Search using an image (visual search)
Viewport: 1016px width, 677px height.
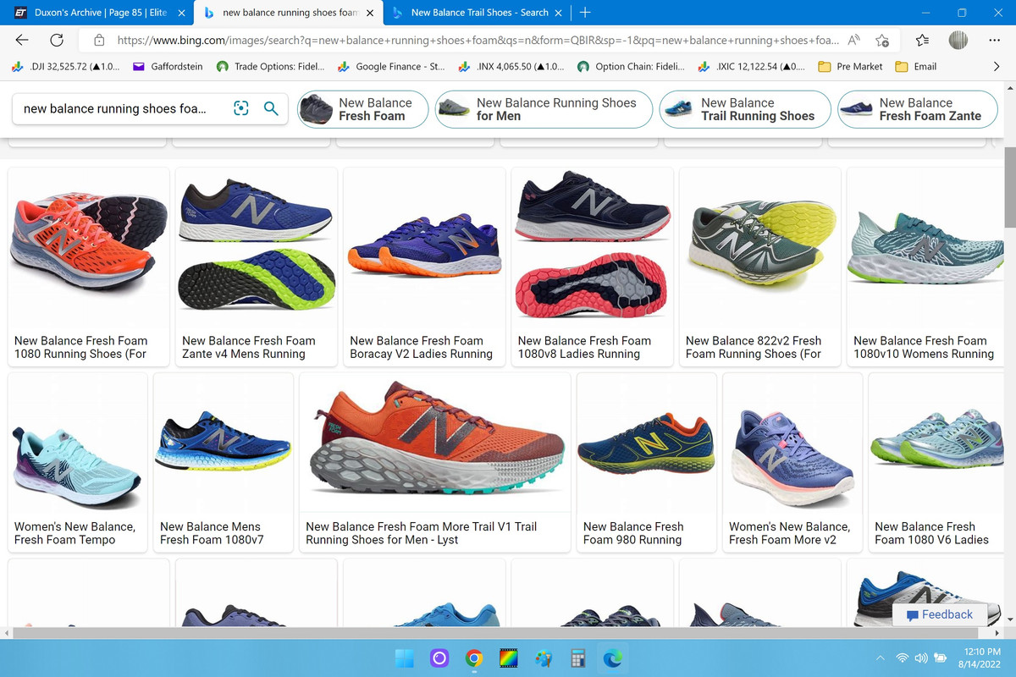pos(240,108)
